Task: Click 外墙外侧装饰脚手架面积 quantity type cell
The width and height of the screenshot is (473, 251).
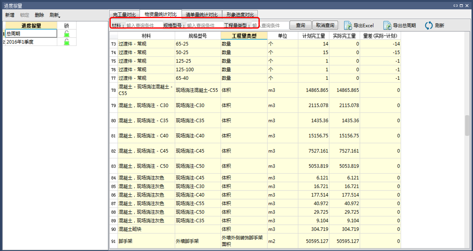Action: [x=244, y=241]
